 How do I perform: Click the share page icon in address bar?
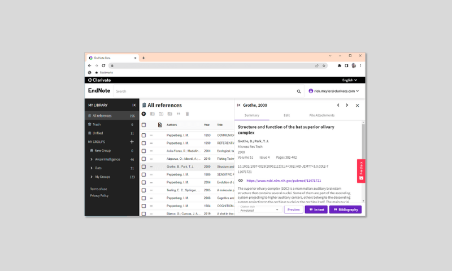pos(317,65)
